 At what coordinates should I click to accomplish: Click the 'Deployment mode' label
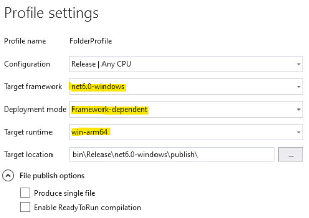(34, 110)
